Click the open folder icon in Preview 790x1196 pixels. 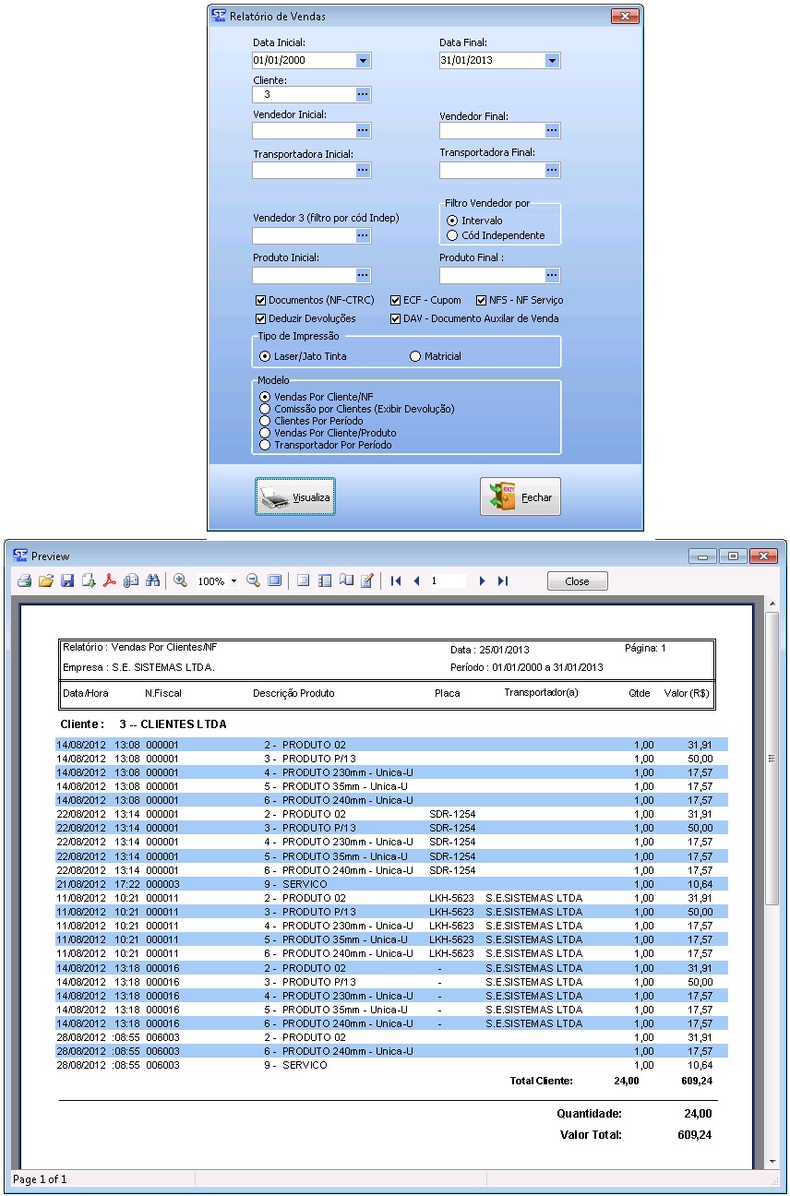(45, 581)
